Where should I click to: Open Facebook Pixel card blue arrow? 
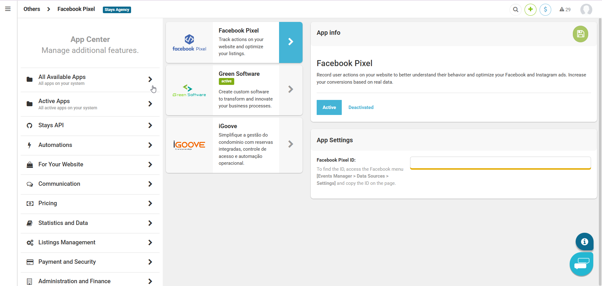coord(291,42)
